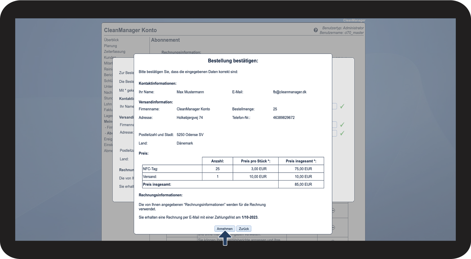Open Kunden in the sidebar menu

point(110,57)
